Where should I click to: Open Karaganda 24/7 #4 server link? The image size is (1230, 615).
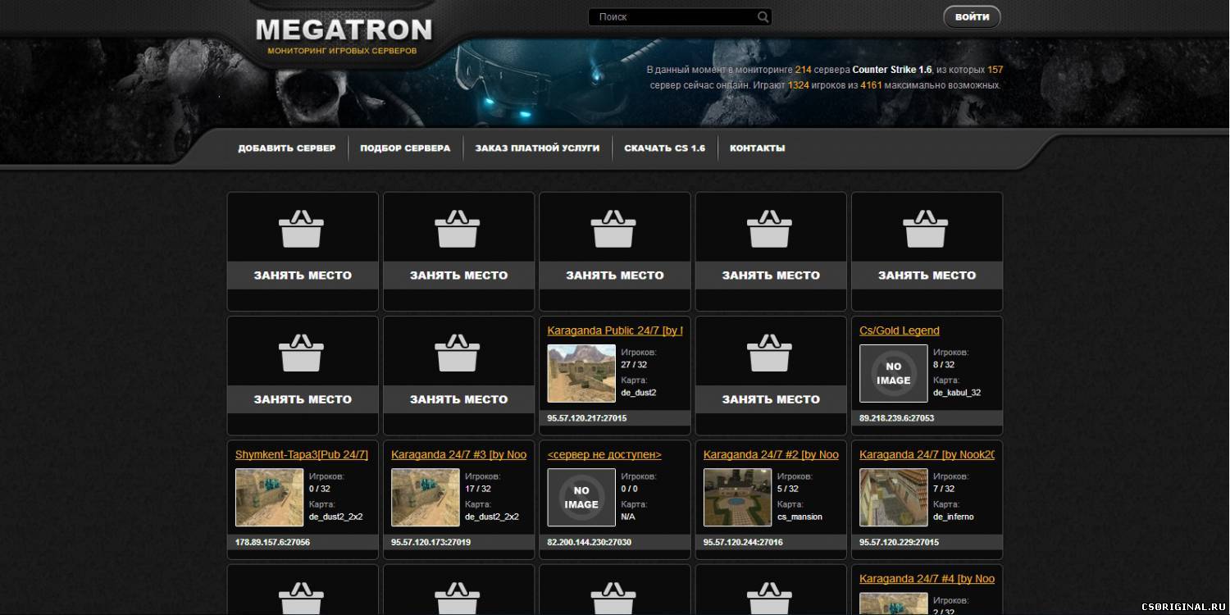(927, 578)
